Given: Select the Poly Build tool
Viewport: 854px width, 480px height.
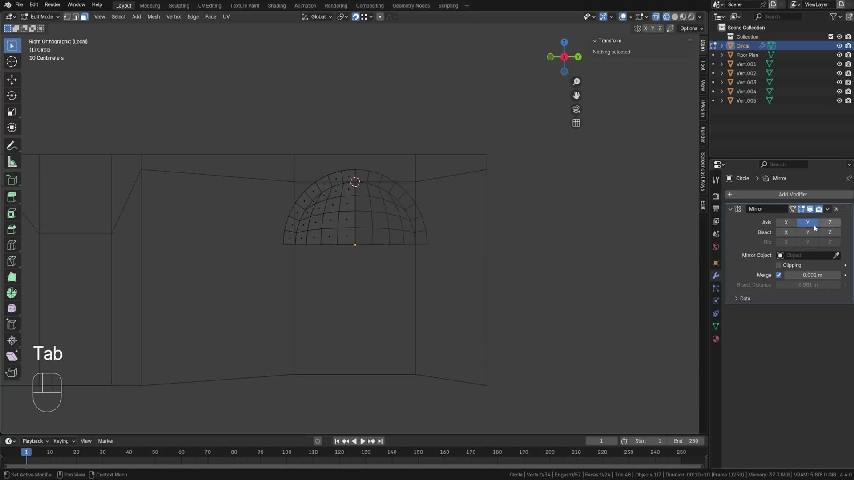Looking at the screenshot, I should pos(12,277).
